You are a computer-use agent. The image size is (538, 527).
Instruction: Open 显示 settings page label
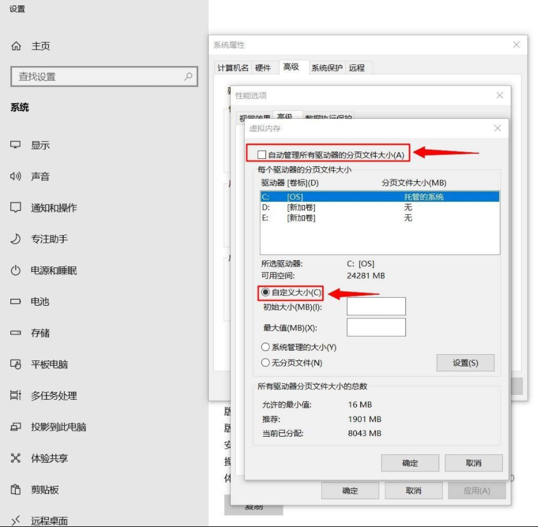(x=40, y=146)
